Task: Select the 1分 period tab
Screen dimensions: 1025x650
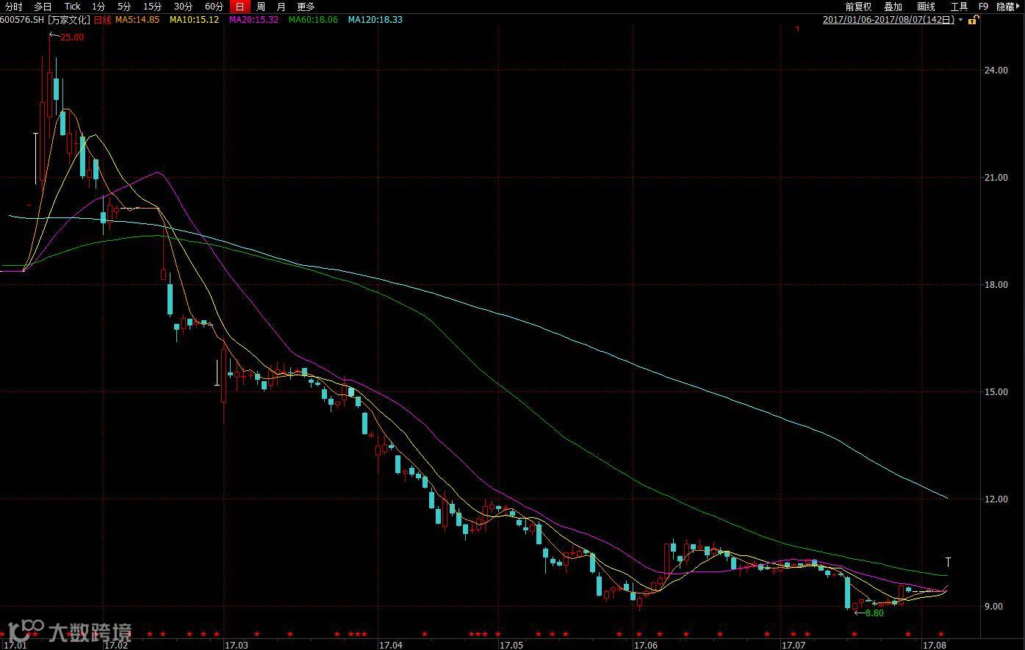Action: 98,7
